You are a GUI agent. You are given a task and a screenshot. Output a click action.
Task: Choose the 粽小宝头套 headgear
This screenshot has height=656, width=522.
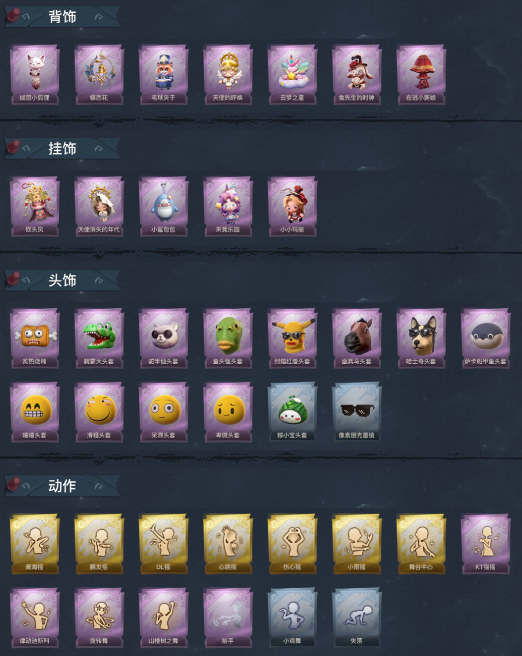point(293,412)
